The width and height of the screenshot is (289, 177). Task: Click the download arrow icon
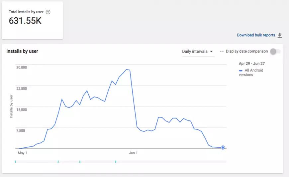pos(279,35)
